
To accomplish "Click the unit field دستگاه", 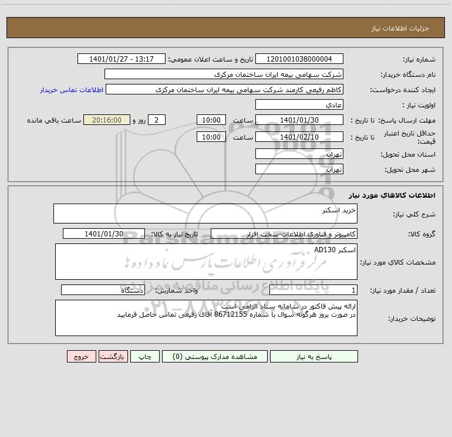I will [x=103, y=290].
